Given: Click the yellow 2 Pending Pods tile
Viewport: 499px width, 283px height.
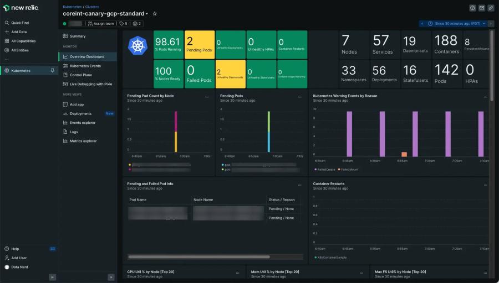Looking at the screenshot, I should coord(199,45).
